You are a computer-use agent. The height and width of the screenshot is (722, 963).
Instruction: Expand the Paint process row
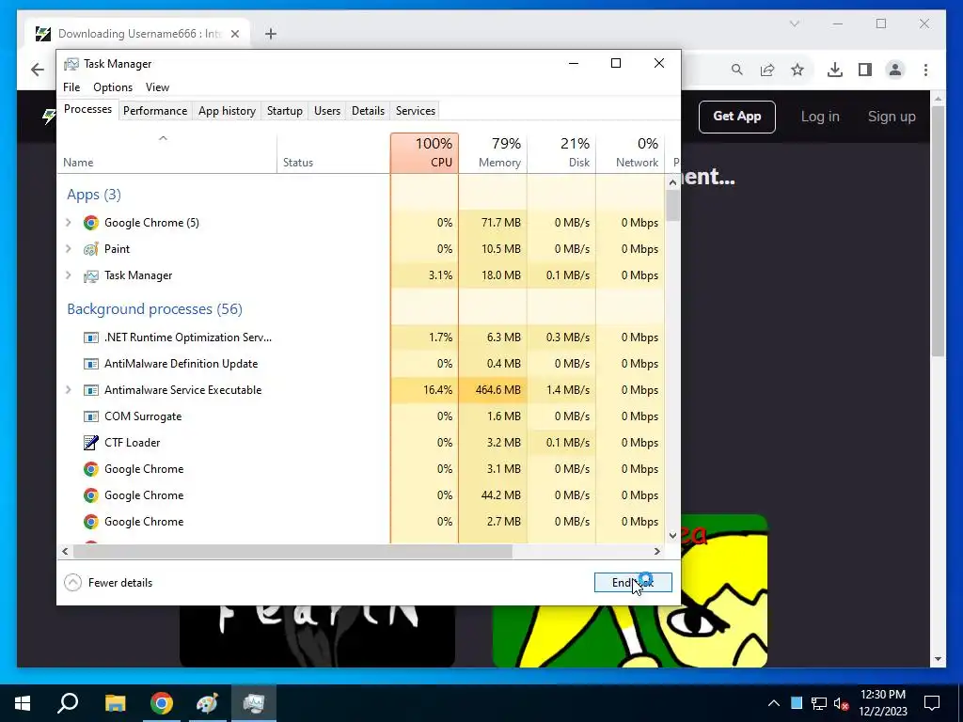tap(68, 249)
